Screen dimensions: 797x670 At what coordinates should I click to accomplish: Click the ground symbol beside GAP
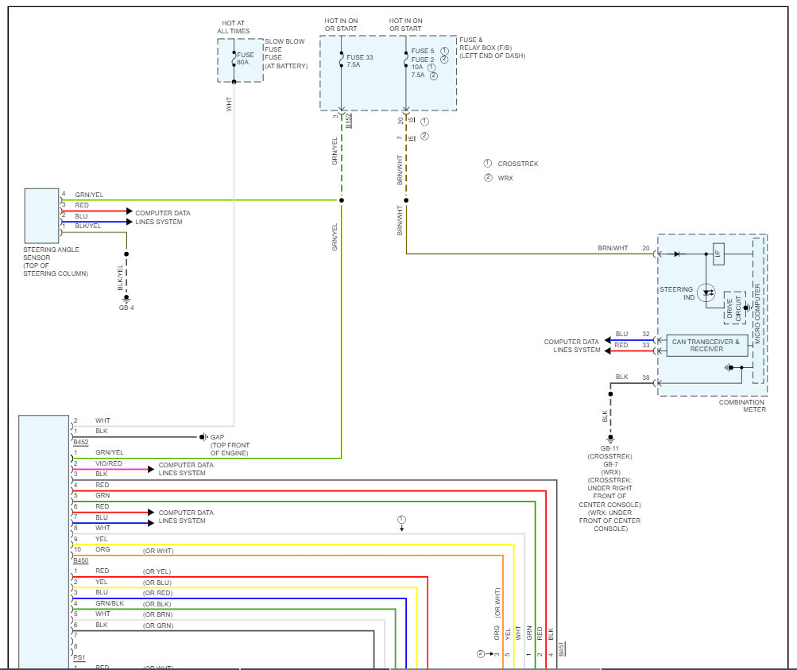pos(204,436)
